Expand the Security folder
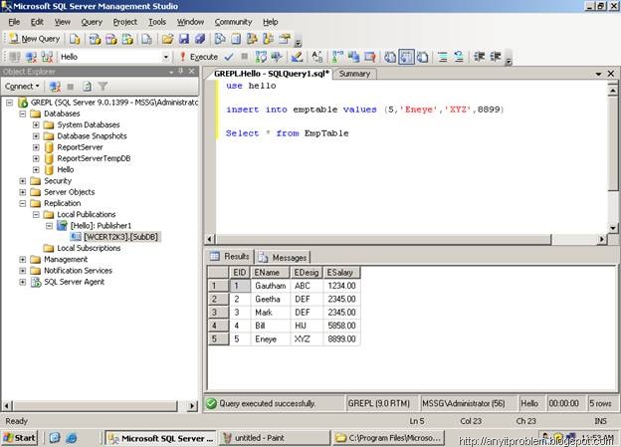 tap(23, 181)
